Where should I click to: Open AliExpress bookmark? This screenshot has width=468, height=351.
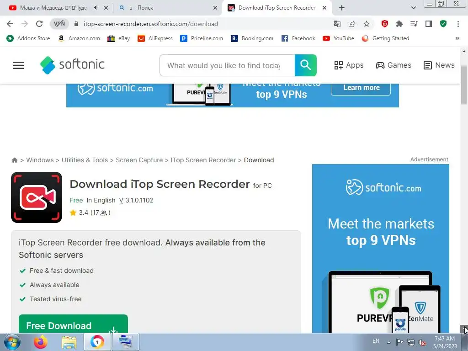point(155,38)
